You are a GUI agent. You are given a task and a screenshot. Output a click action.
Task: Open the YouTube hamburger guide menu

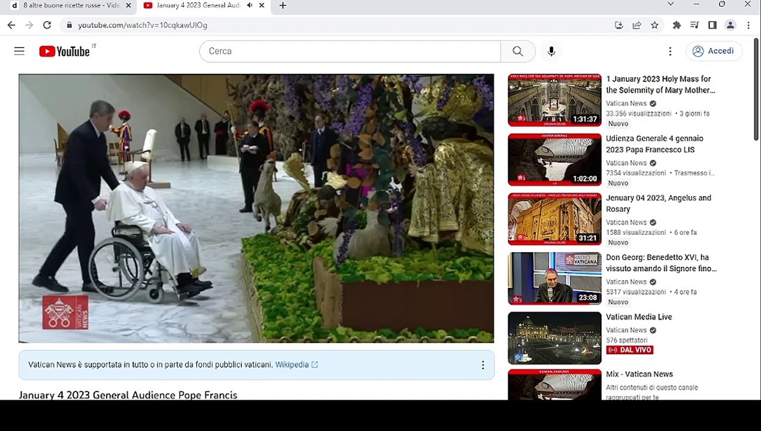pyautogui.click(x=19, y=51)
